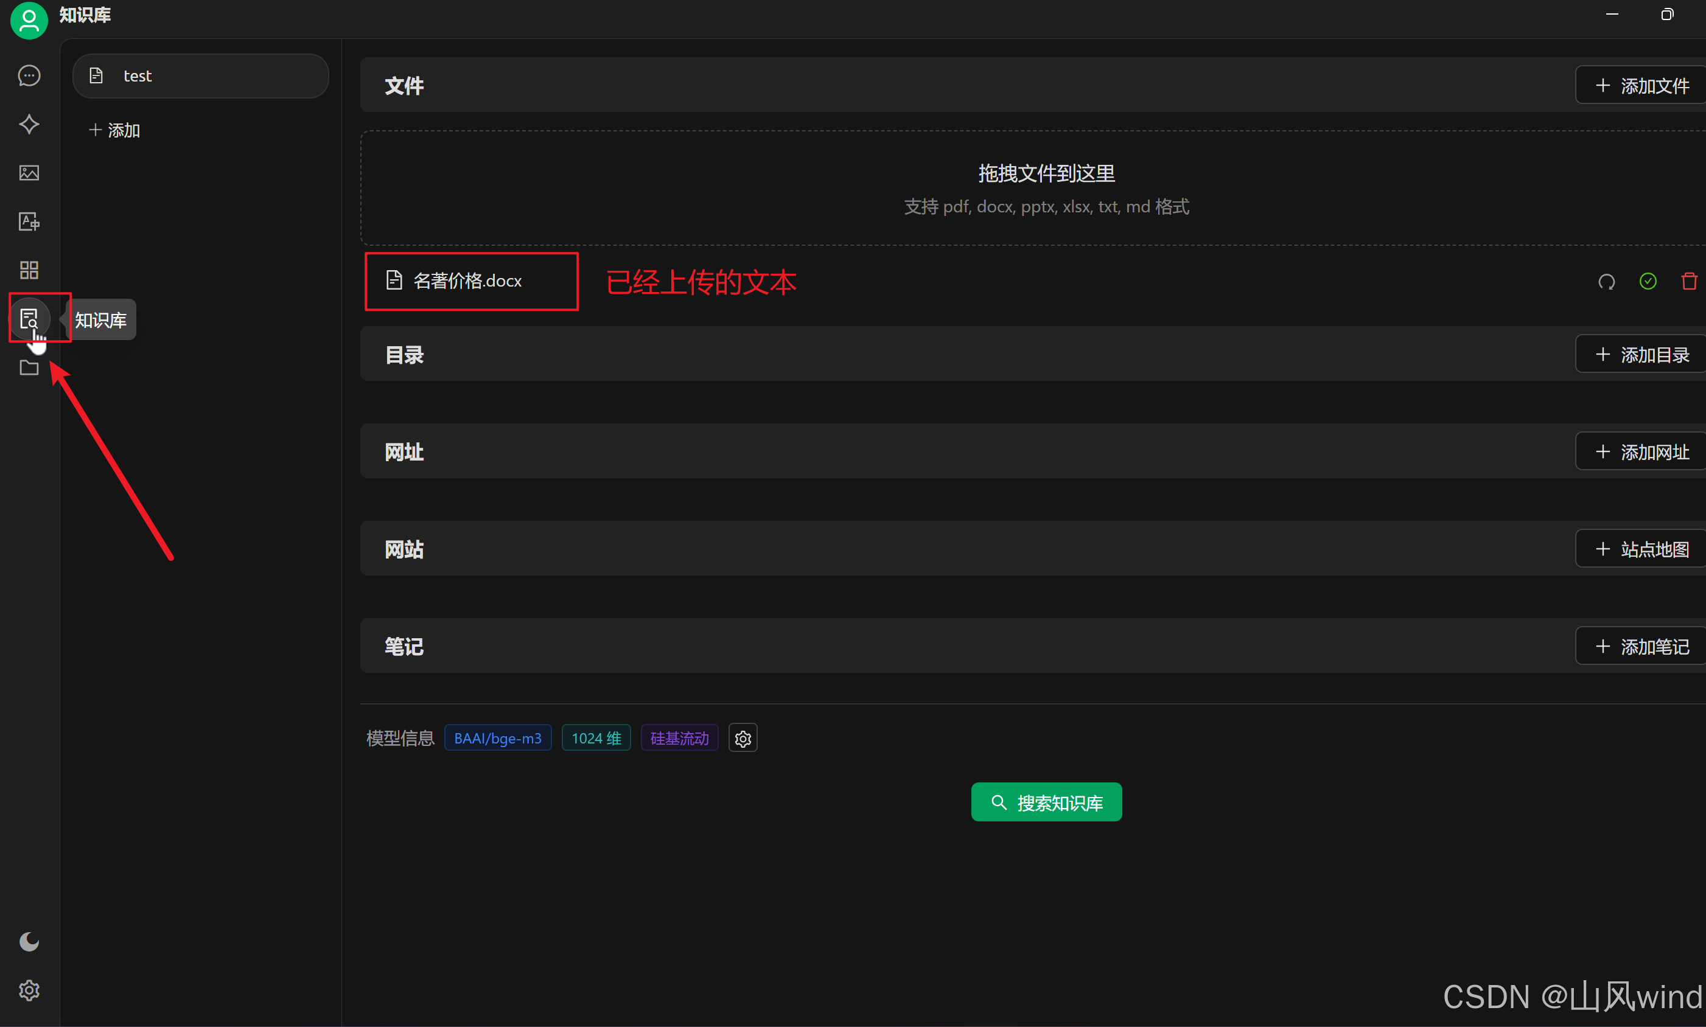Click the green 搜索知识库 button

click(1046, 802)
